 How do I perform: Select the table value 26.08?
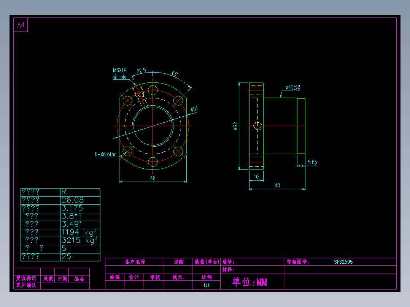click(73, 200)
